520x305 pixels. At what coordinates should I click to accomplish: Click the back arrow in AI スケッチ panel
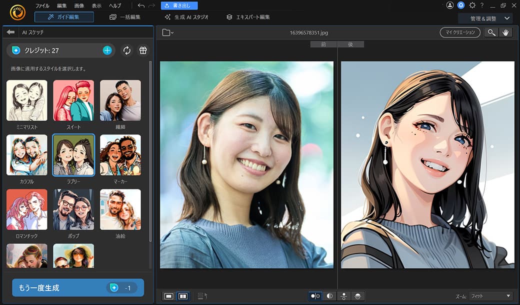point(11,32)
